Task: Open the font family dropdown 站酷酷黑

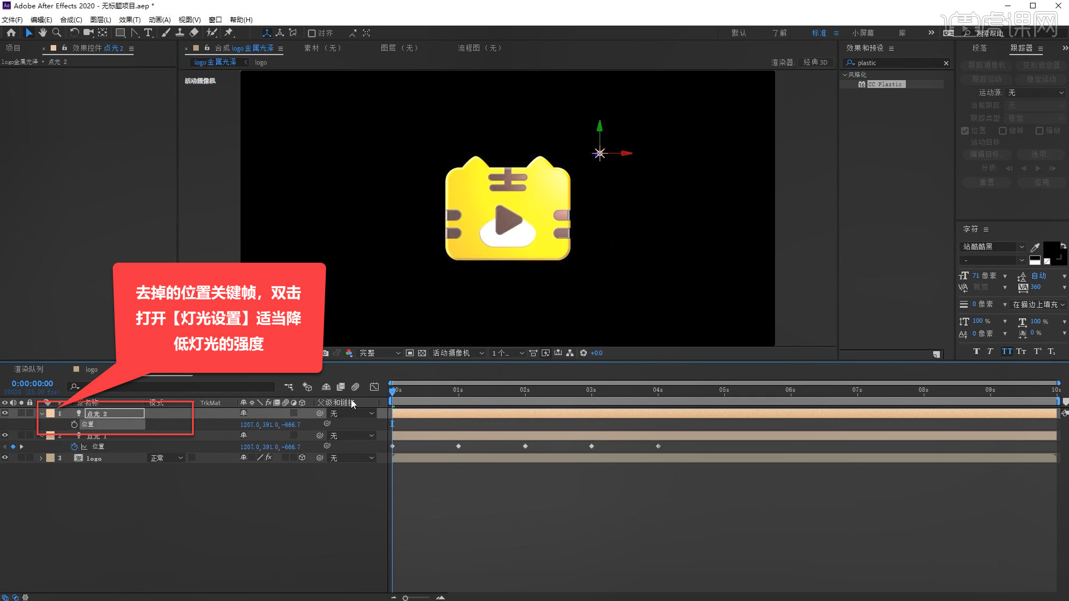Action: (x=993, y=247)
